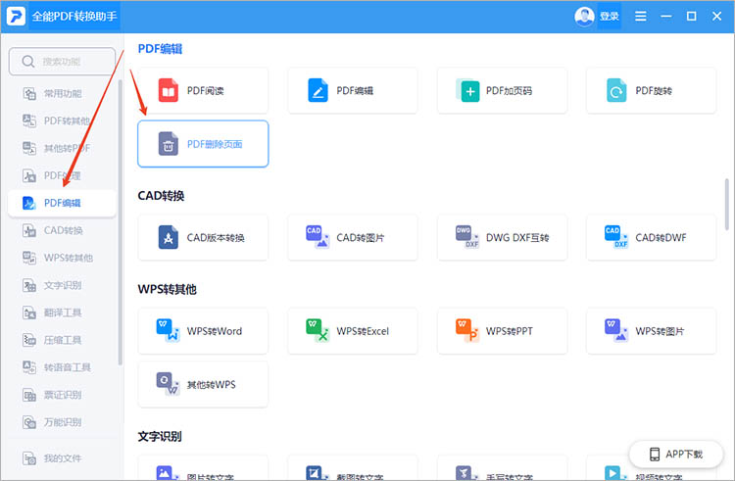This screenshot has width=735, height=481.
Task: Click the CAD转换 section heading
Action: tap(161, 195)
